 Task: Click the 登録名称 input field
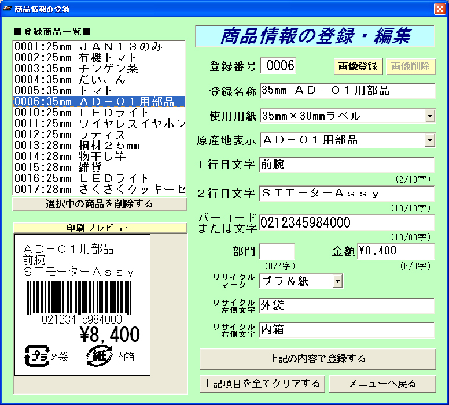pyautogui.click(x=348, y=91)
